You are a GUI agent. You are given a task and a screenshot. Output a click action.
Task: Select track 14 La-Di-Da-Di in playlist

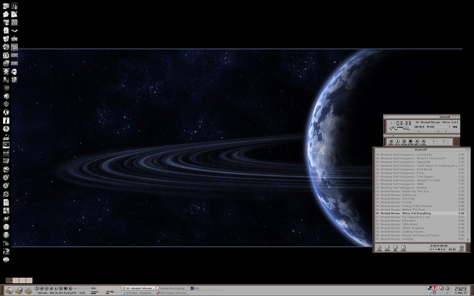(x=420, y=155)
